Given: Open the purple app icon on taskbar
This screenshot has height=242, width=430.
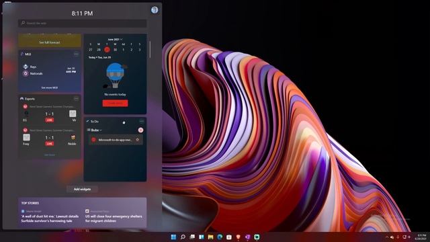Looking at the screenshot, I should point(248,237).
